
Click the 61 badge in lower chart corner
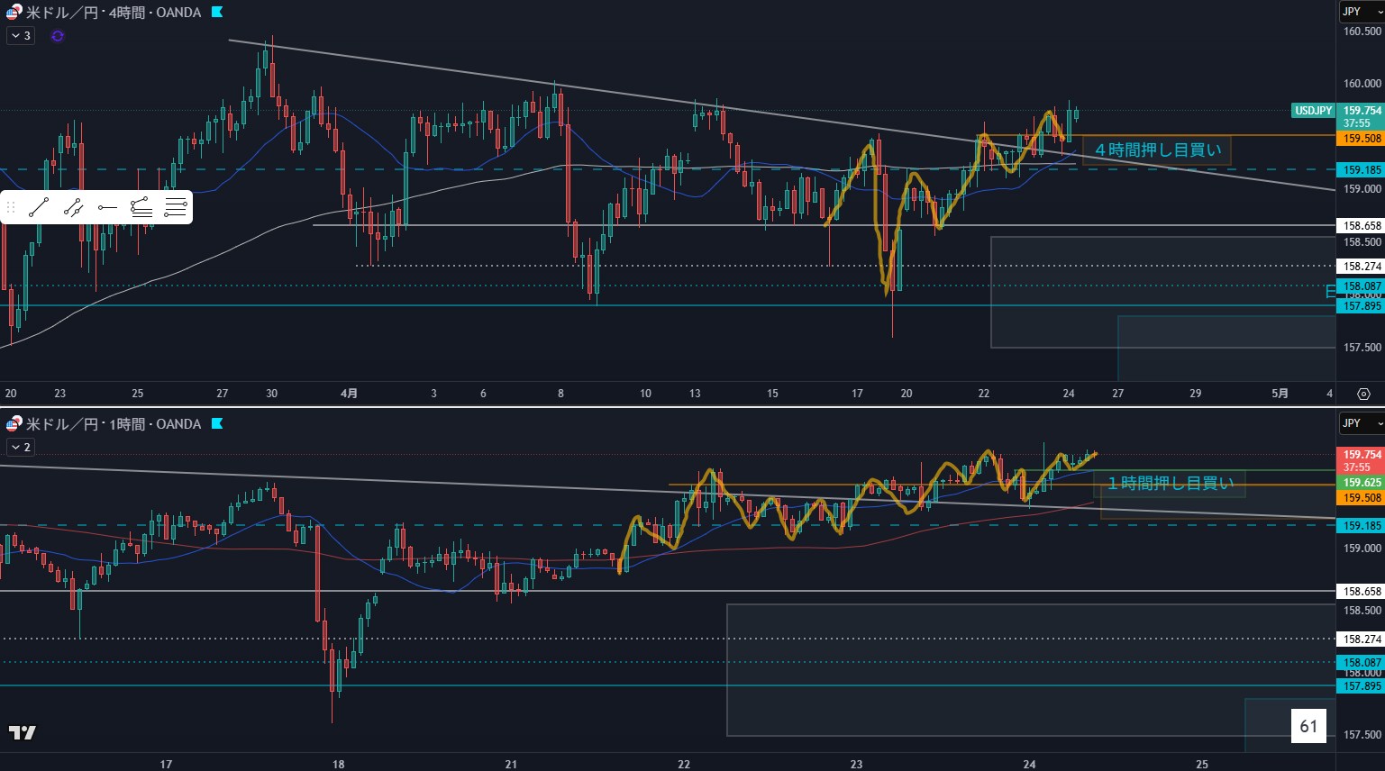1308,726
